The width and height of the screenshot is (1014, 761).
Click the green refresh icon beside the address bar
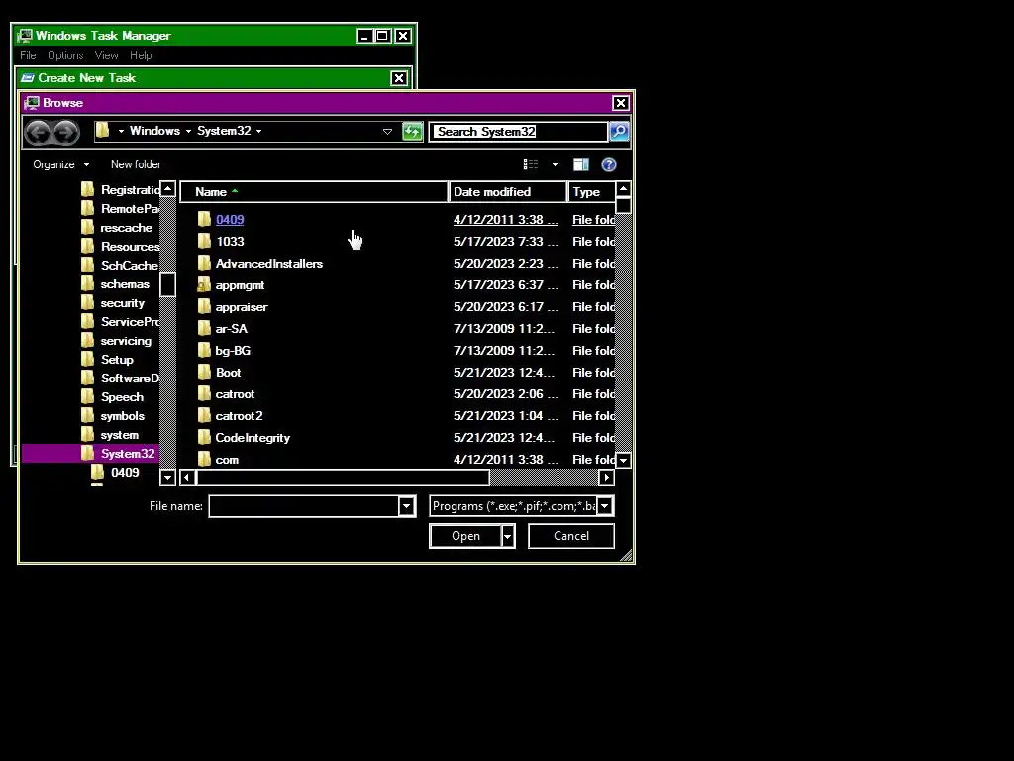412,132
